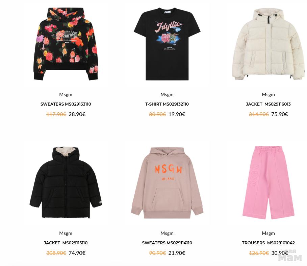The height and width of the screenshot is (266, 307).
Task: Click the 75.90€ cream jacket price
Action: (x=280, y=114)
